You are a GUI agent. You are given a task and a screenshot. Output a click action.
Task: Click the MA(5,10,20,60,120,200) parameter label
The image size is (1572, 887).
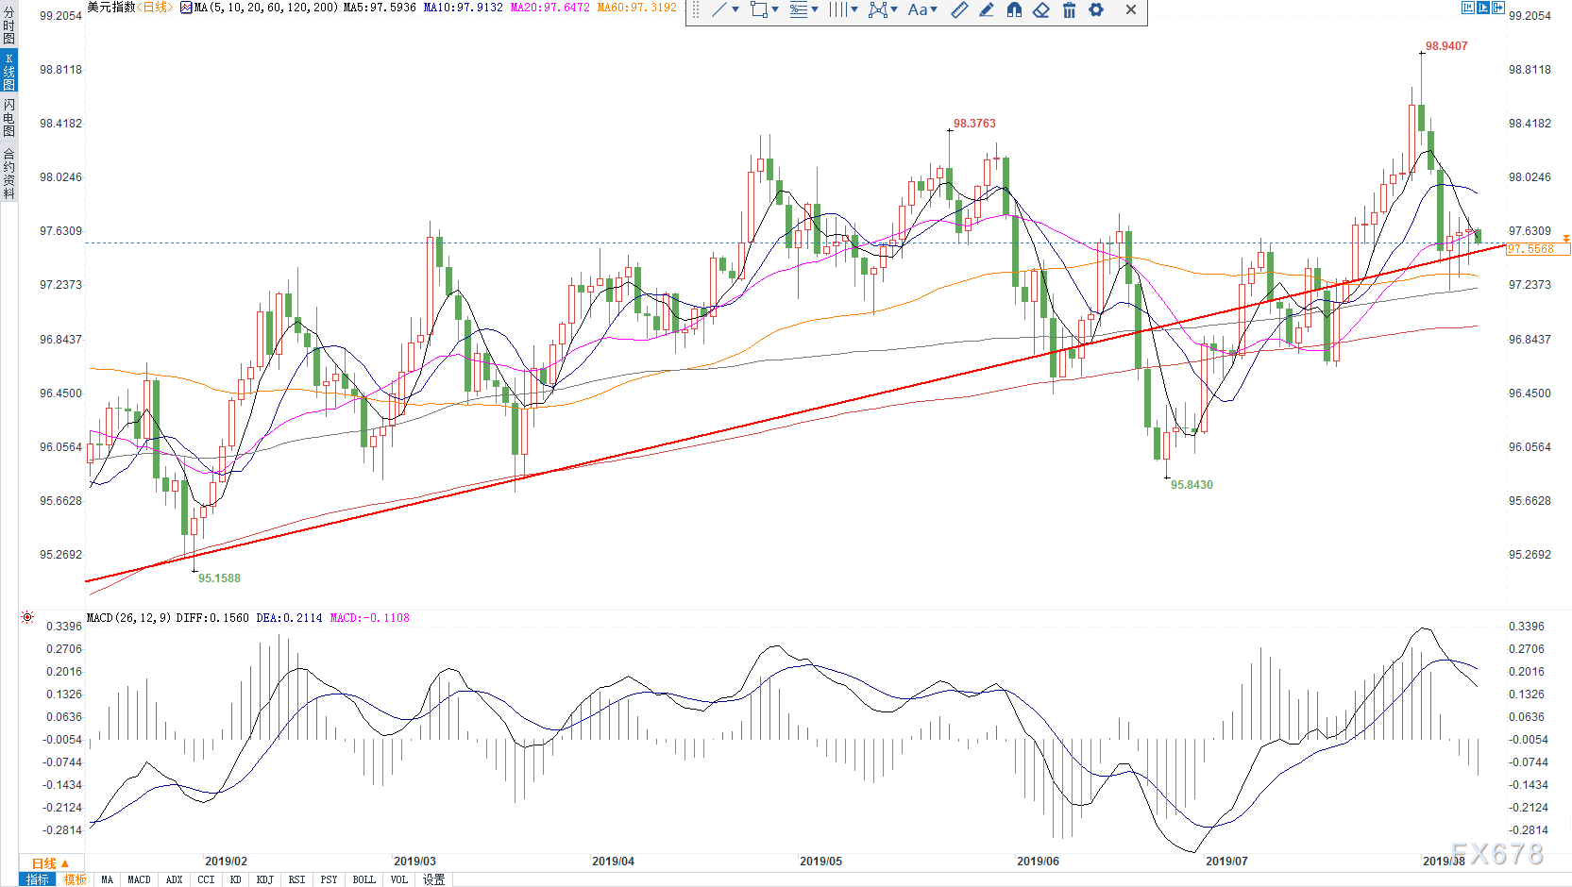pos(266,8)
